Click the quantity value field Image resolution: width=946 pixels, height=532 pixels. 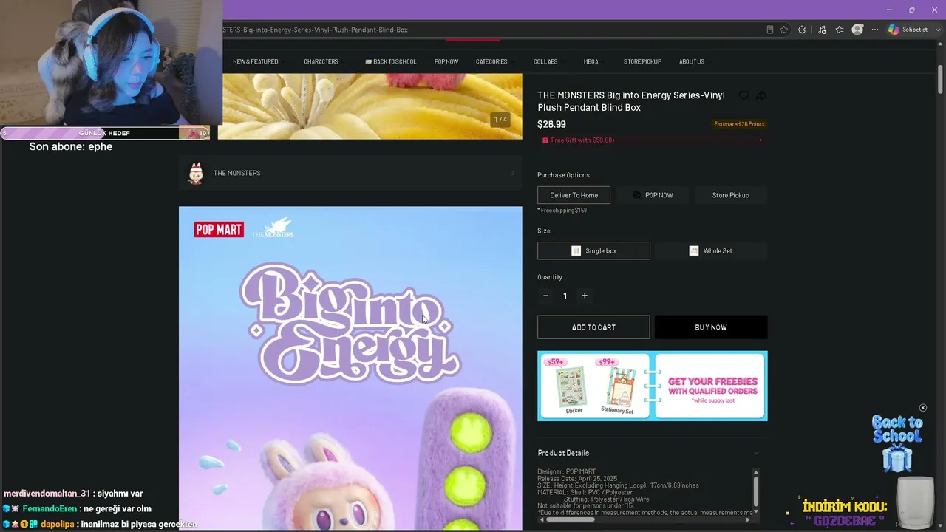(x=565, y=296)
